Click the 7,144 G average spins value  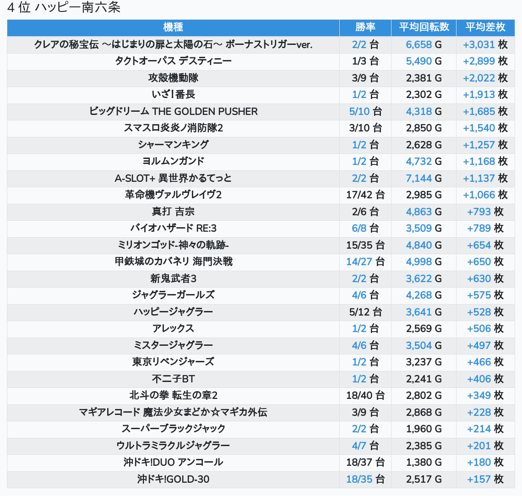point(424,179)
